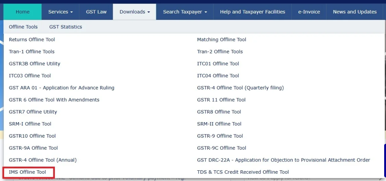Open TDS & TCS Credit Received Offline Tool

coord(243,172)
